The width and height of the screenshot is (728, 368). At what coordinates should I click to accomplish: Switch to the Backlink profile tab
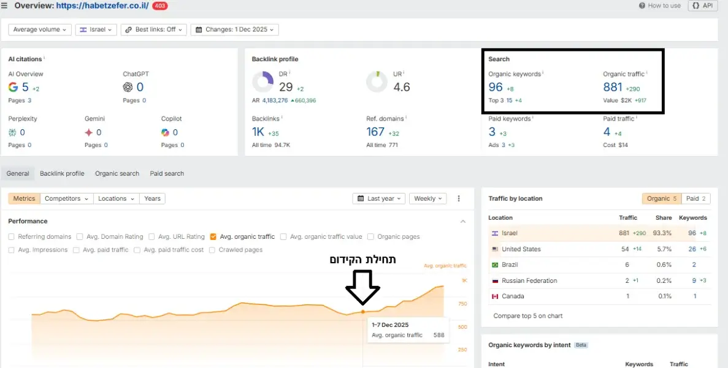coord(62,173)
